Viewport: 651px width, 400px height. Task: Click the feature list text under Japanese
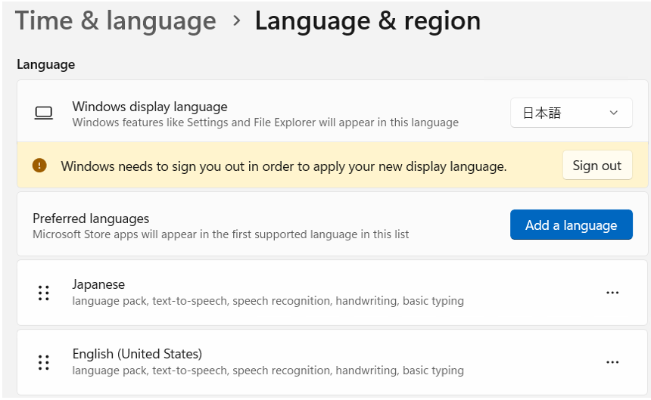click(268, 301)
